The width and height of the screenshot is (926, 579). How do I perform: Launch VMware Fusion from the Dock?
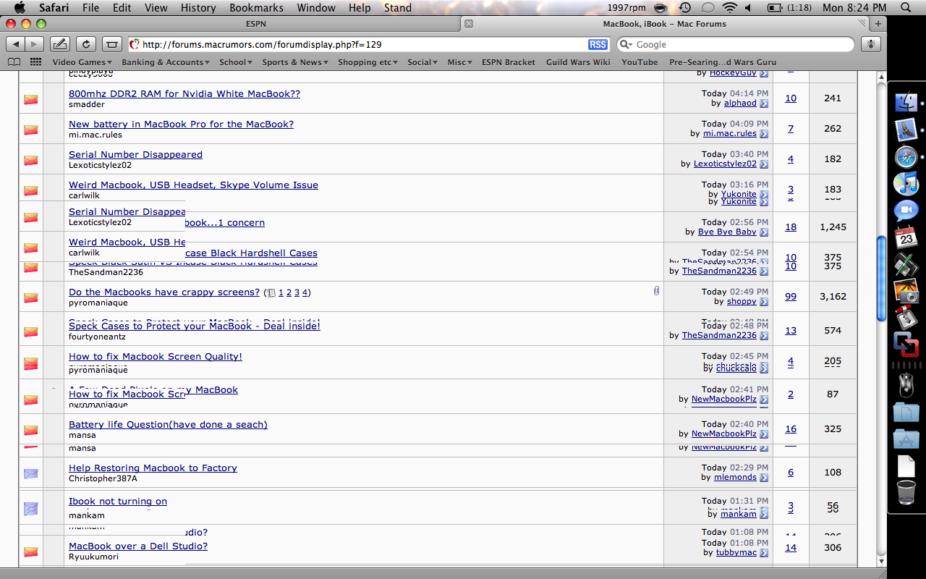point(906,344)
